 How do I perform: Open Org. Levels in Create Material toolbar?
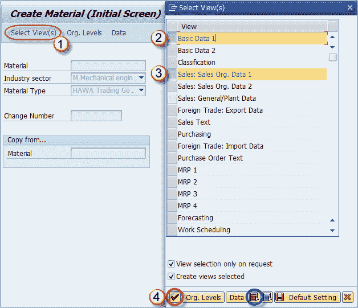coord(84,33)
